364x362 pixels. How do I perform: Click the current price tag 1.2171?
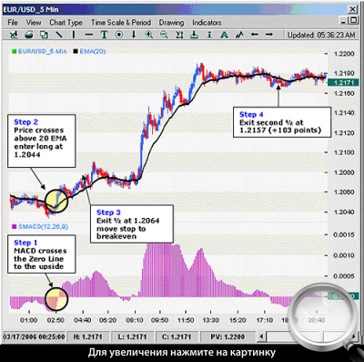(x=343, y=82)
